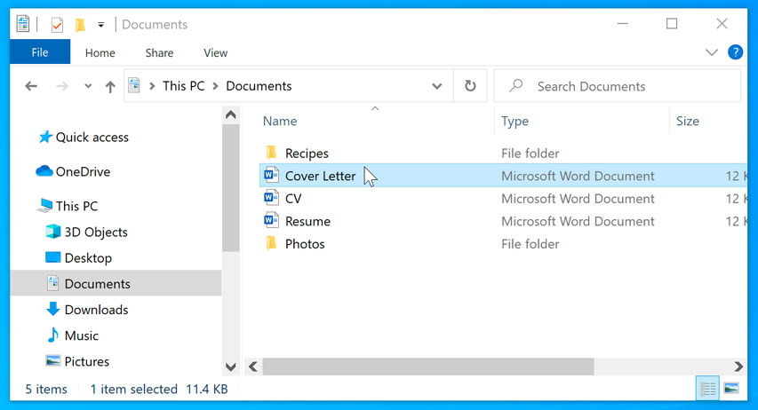Click the horizontal scrollbar right arrow
Screen dimensions: 758x410
tap(738, 367)
